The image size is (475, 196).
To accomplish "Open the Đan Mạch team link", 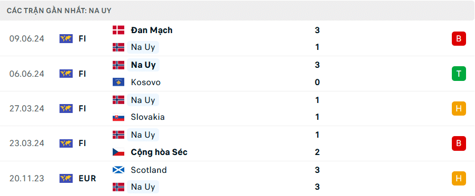I will coord(152,30).
